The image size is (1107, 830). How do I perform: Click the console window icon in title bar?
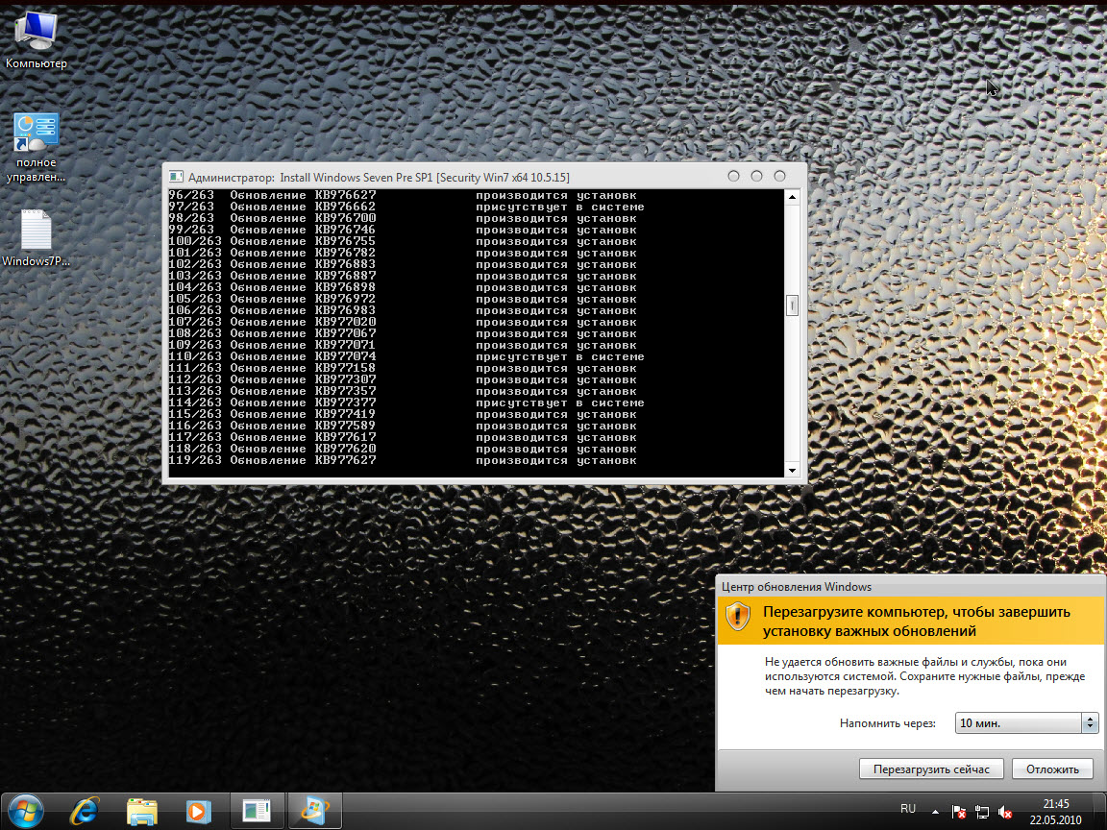coord(176,177)
